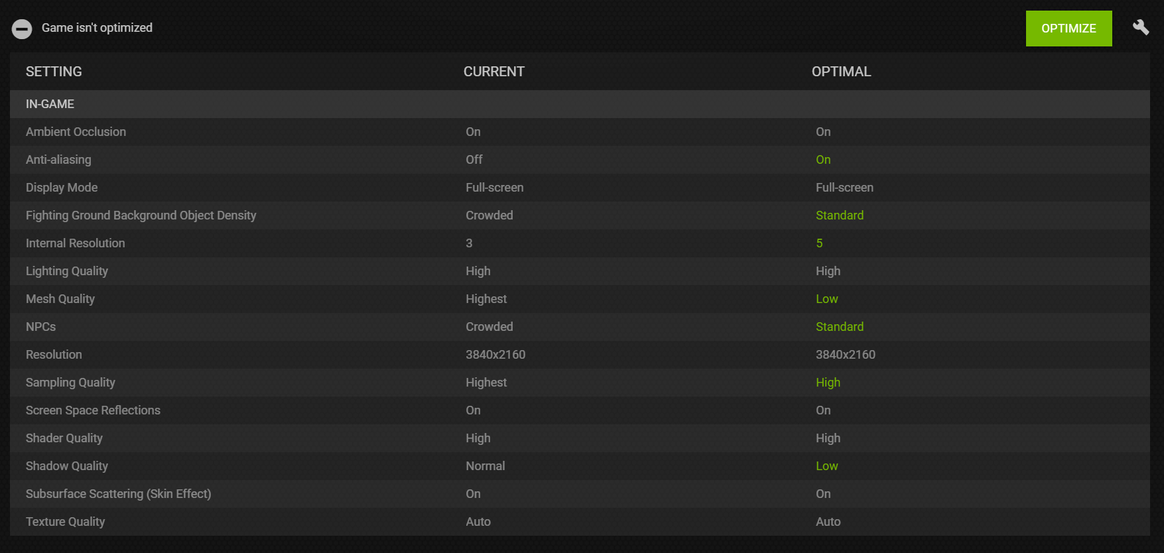The width and height of the screenshot is (1164, 553).
Task: Select the IN-GAME section header row
Action: click(50, 104)
